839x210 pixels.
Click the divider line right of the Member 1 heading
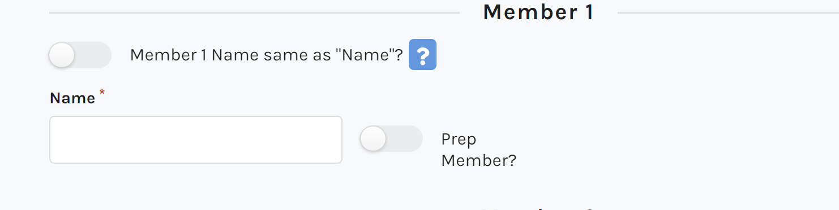tap(728, 12)
